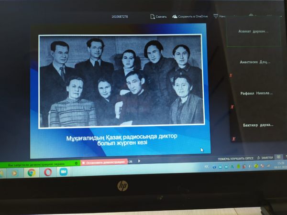Select Азамат дархан participant video tile
287x215 pixels.
coord(253,31)
